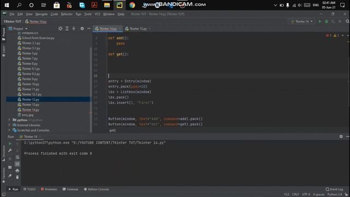This screenshot has height=197, width=350.
Task: Print the Run console output
Action: (17, 171)
